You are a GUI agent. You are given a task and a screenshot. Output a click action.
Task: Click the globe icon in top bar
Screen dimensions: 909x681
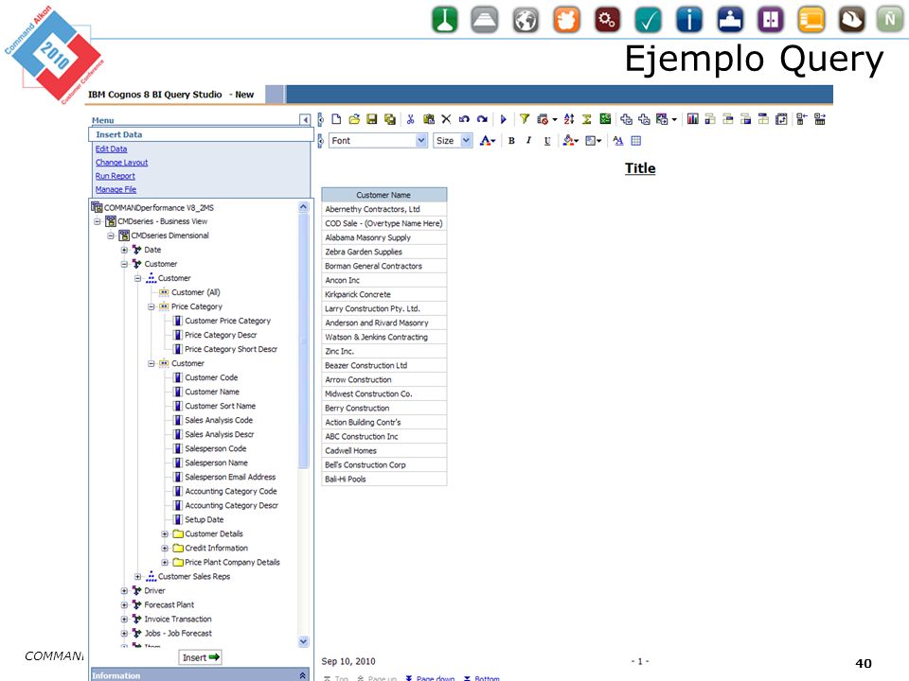(x=526, y=20)
